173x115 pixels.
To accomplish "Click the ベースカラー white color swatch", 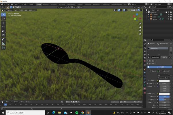I will 164,81.
